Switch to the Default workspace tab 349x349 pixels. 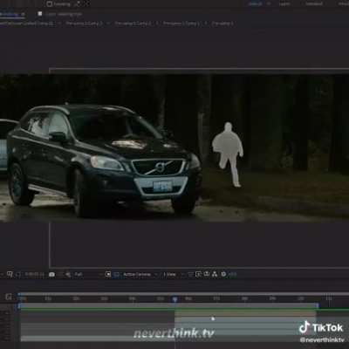256,3
